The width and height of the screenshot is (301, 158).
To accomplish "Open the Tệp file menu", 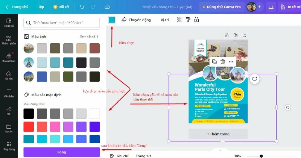I will tap(41, 7).
